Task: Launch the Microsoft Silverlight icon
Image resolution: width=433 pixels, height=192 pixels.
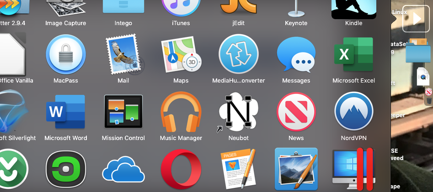Action: [x=13, y=112]
